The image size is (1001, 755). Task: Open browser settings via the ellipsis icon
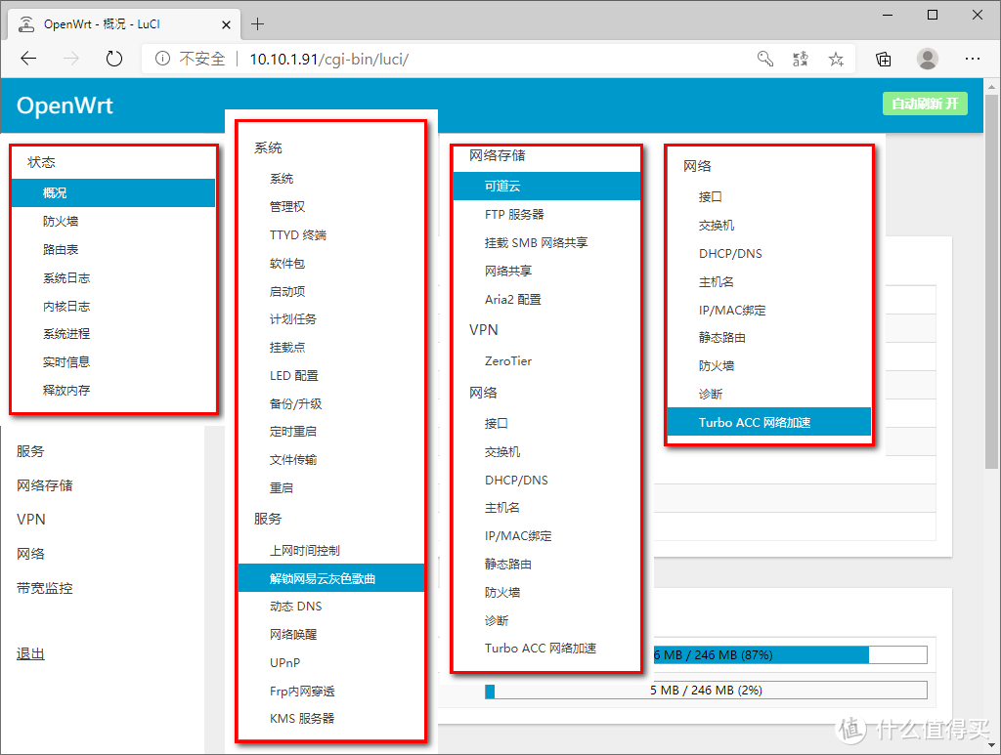pos(973,59)
